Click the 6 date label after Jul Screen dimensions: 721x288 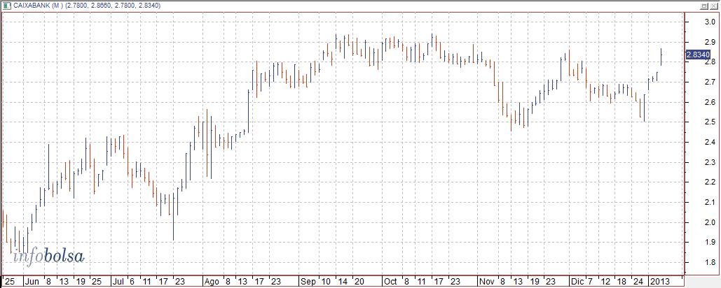[133, 281]
